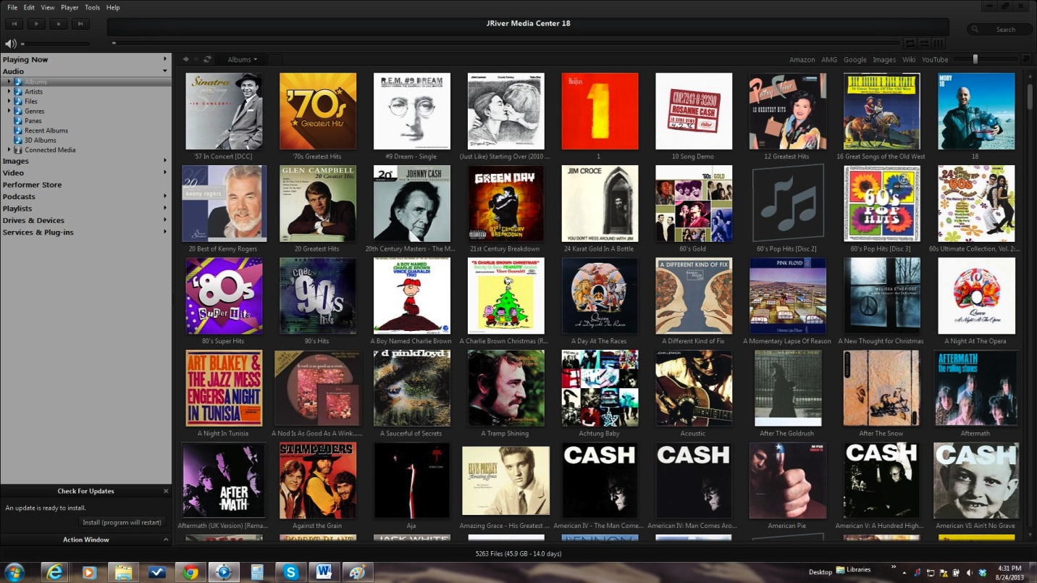This screenshot has width=1037, height=583.
Task: Expand the Video section arrow
Action: [x=165, y=172]
